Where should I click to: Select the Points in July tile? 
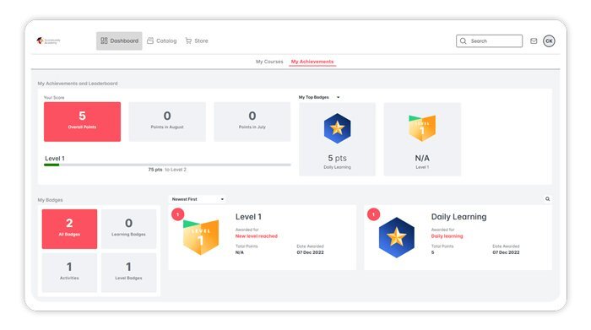coord(252,122)
